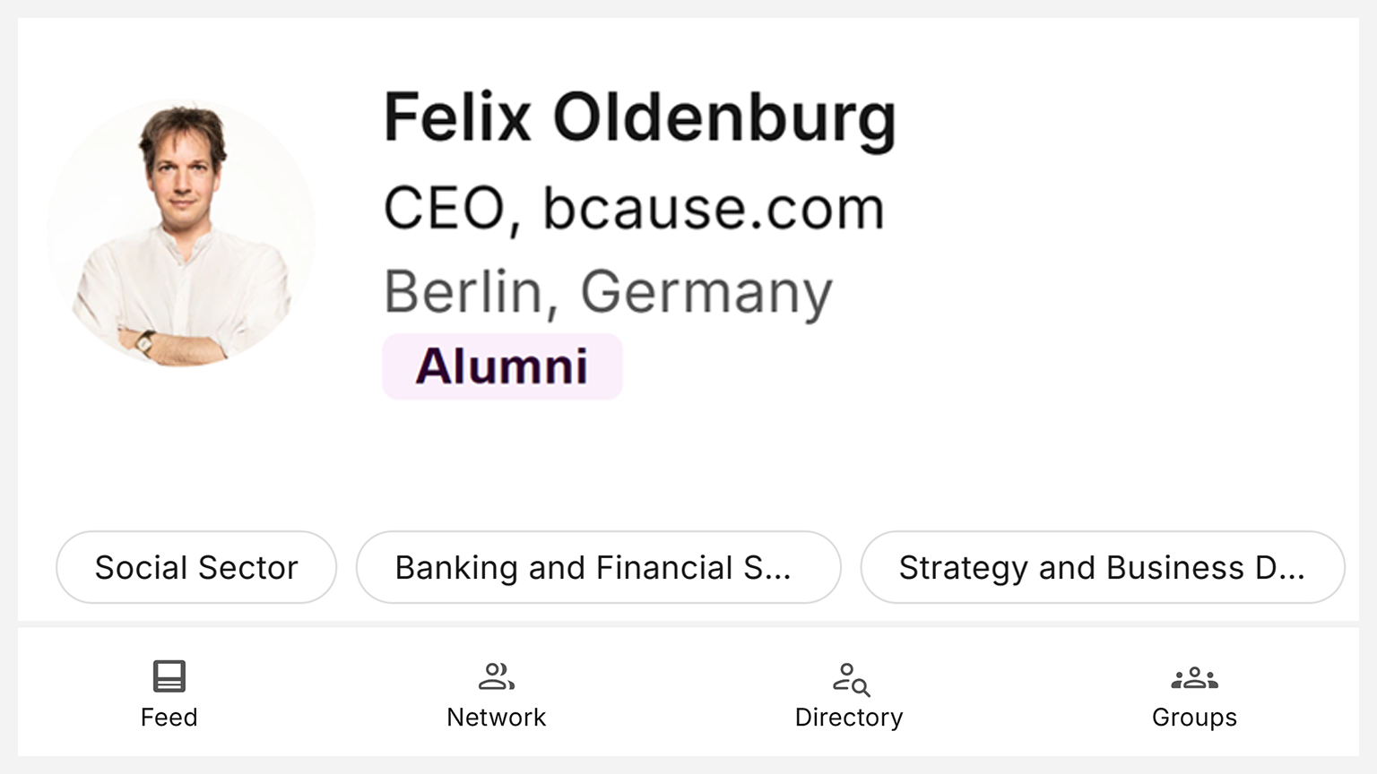Click the Directory person-search icon

click(x=848, y=678)
